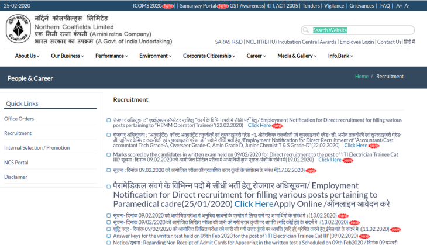Viewport: 427px width, 245px height.
Task: Click the search magnifier icon
Action: click(x=306, y=30)
